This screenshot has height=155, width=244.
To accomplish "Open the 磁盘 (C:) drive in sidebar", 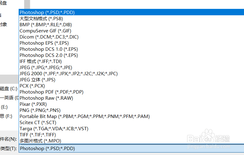I will [x=9, y=89].
